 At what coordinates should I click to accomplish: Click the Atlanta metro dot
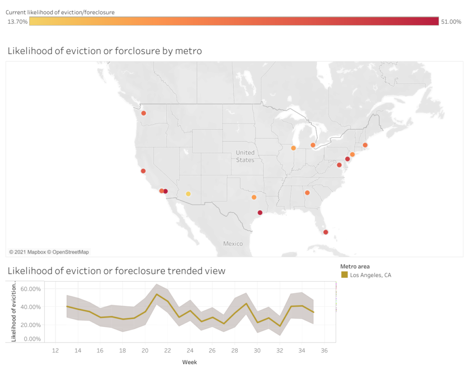point(307,193)
